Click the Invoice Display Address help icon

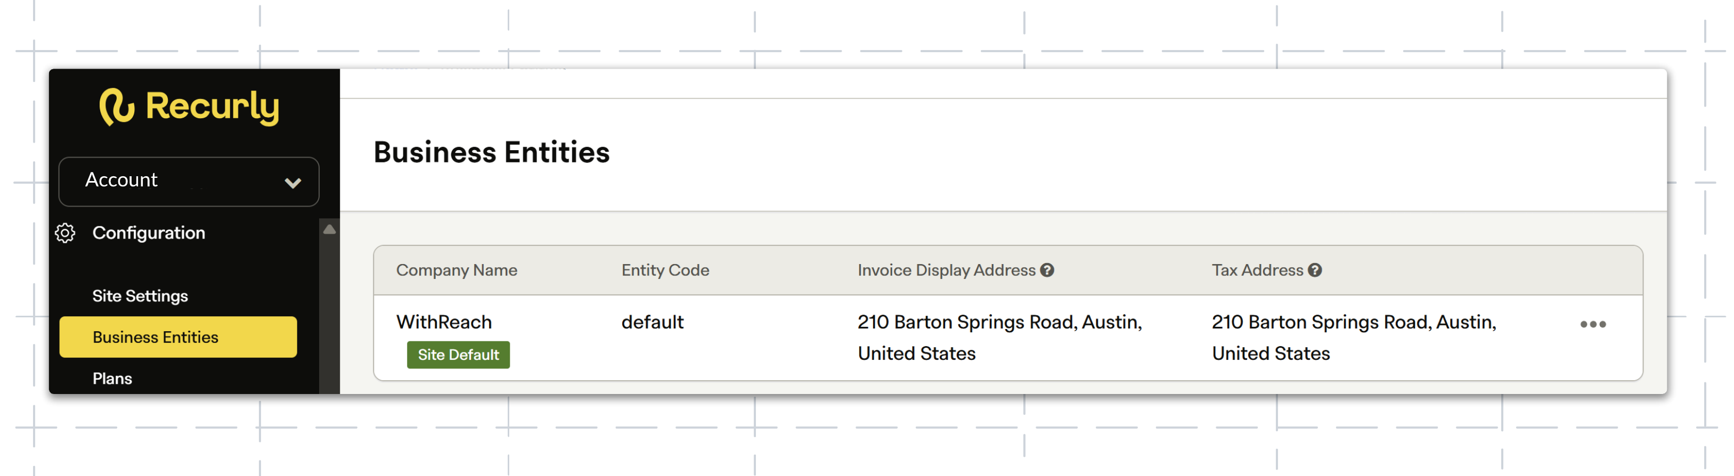[1047, 270]
